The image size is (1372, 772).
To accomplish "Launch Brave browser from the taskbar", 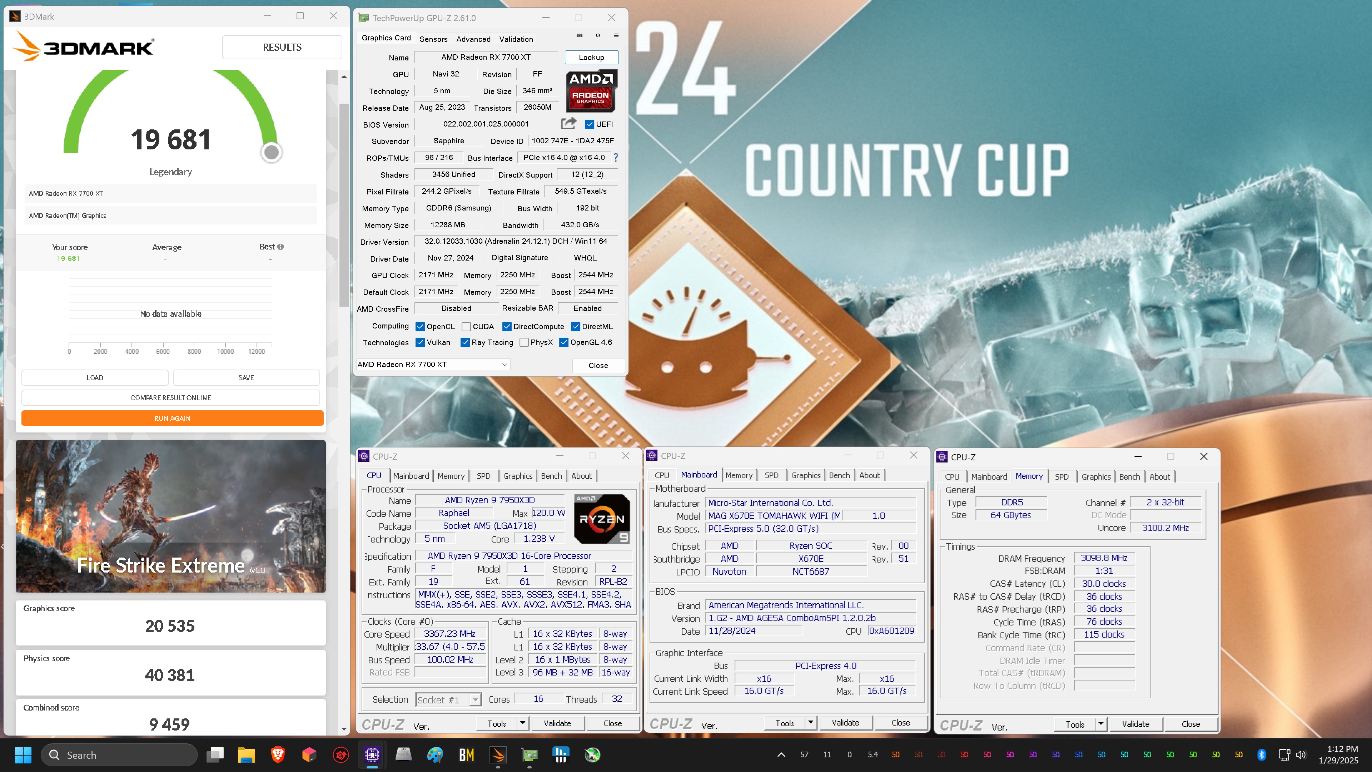I will click(x=278, y=754).
